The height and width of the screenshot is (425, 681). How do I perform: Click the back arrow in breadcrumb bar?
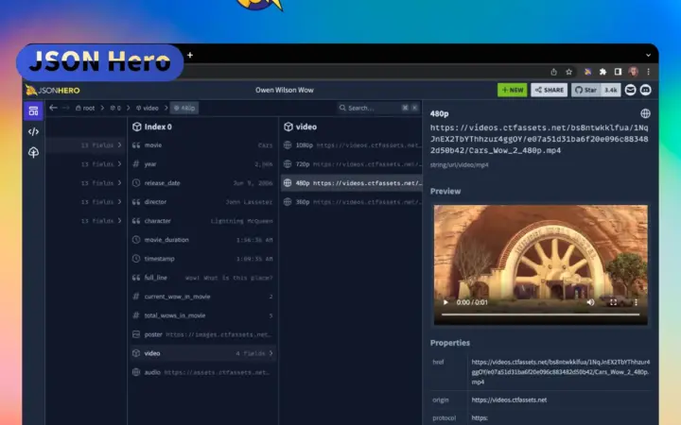point(53,108)
